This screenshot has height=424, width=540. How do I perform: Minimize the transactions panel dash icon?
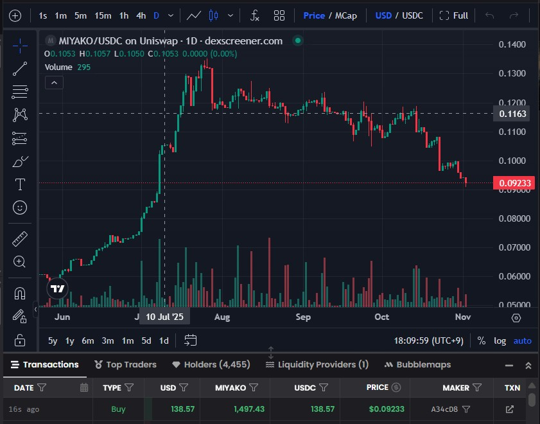509,366
